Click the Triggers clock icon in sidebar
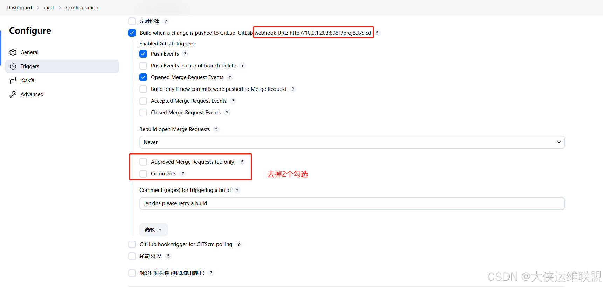 click(x=13, y=66)
